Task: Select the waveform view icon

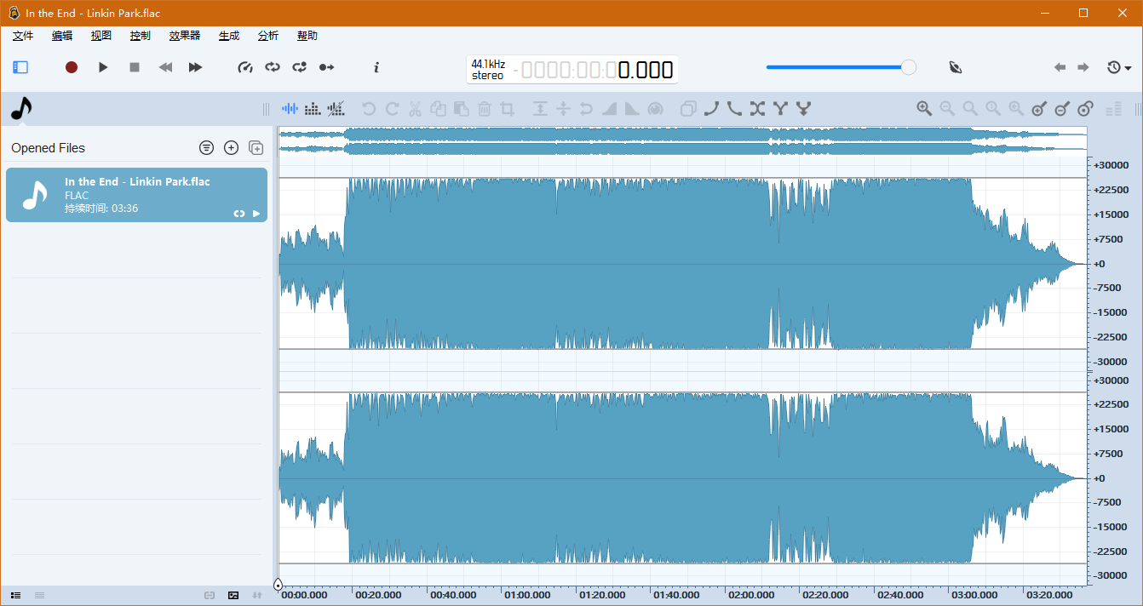Action: coord(290,108)
